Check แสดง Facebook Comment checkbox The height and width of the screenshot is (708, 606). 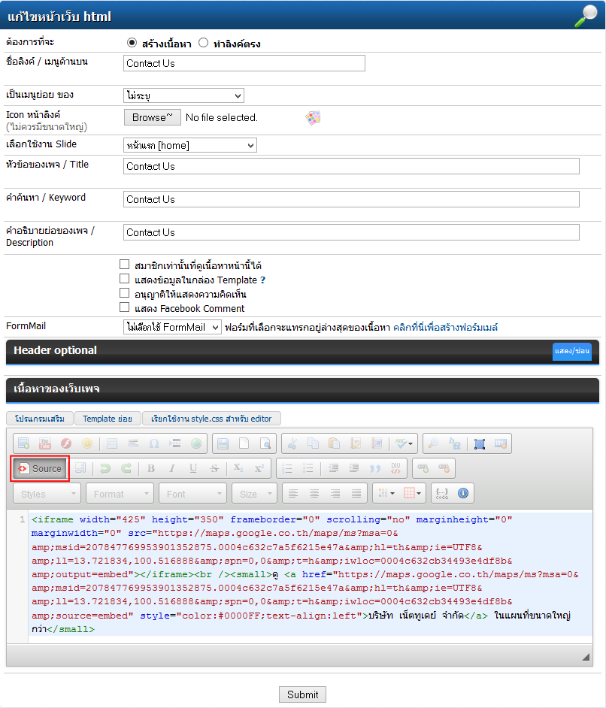(x=124, y=307)
